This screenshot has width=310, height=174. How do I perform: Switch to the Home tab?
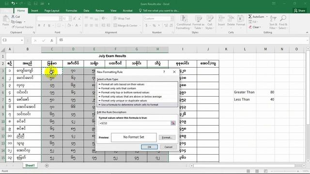(x=21, y=11)
